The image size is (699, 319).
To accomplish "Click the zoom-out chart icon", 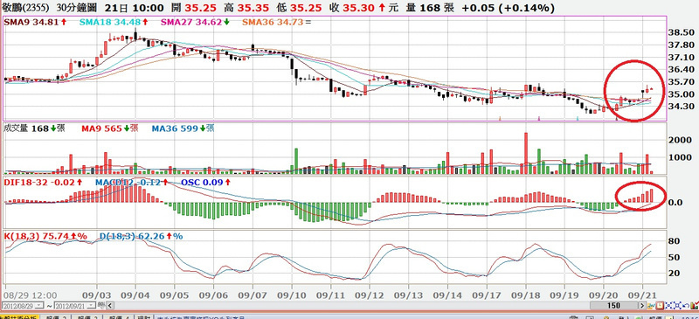I will click(677, 306).
